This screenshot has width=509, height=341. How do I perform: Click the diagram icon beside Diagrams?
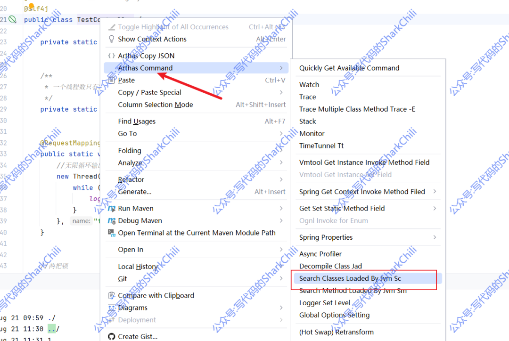click(112, 308)
